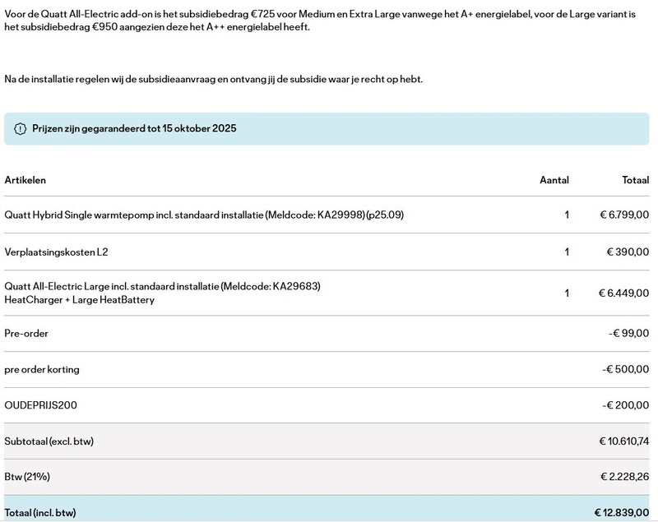Select the Verplaatsingskosten L2 item
Image resolution: width=658 pixels, height=522 pixels.
click(56, 252)
